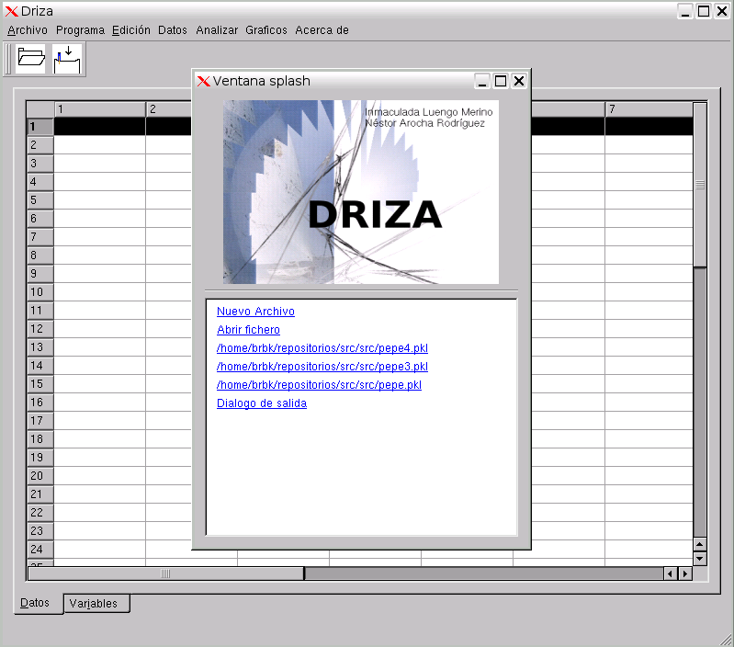Open the Archivo menu
Screen dimensions: 734x647
[x=28, y=30]
